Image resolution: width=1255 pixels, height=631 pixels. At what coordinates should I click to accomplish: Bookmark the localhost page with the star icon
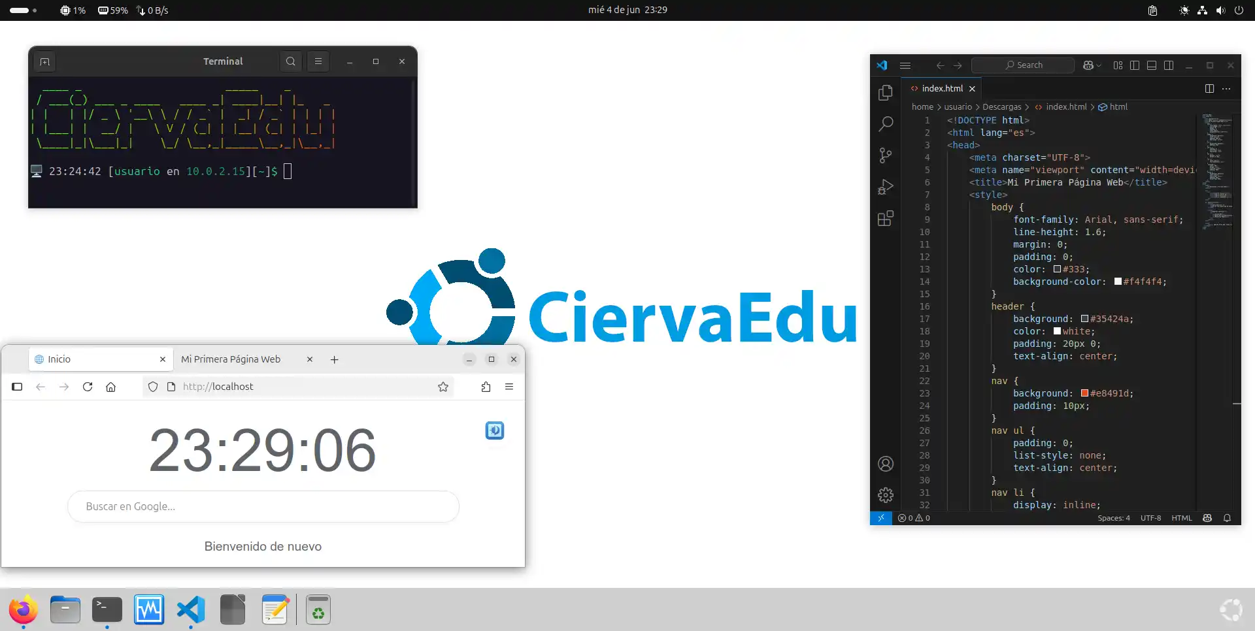(x=443, y=387)
